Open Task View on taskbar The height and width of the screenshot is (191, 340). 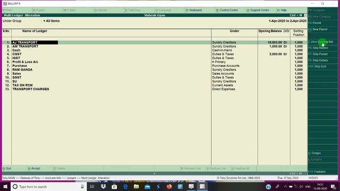tap(92, 186)
